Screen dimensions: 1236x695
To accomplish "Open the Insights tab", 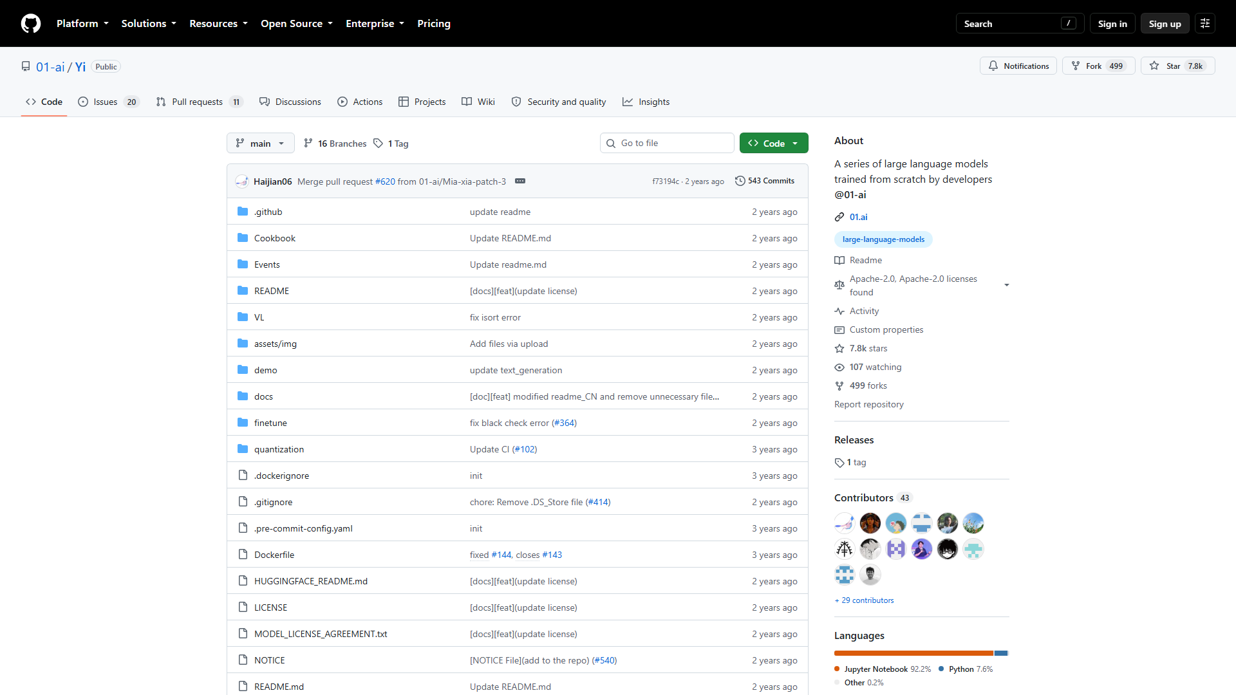I will [646, 102].
